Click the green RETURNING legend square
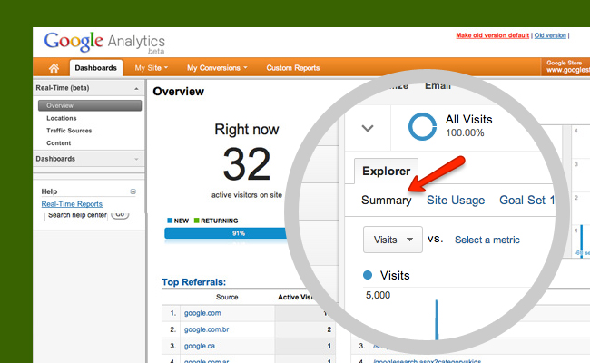590x363 pixels. pos(196,221)
